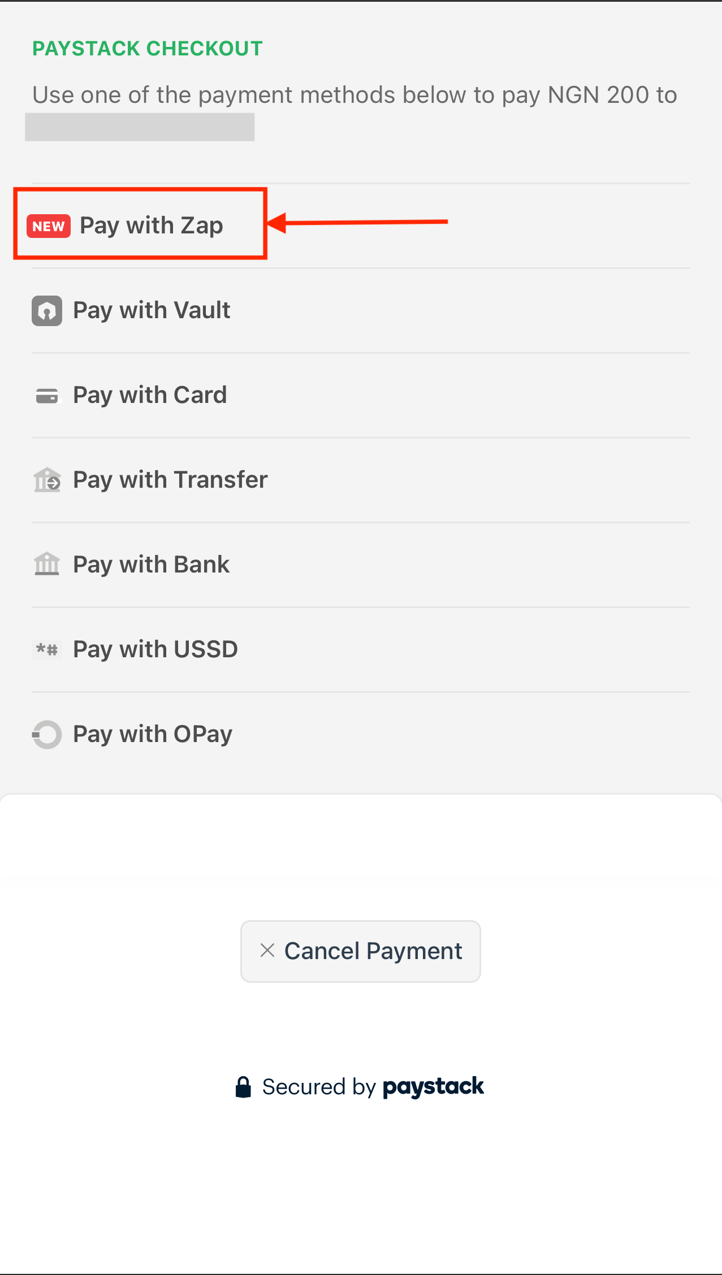This screenshot has width=722, height=1275.
Task: Click the bank building icon
Action: coord(47,565)
